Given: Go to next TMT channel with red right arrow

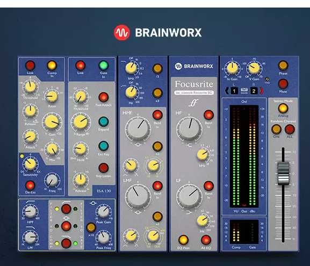Looking at the screenshot, I should tap(261, 91).
